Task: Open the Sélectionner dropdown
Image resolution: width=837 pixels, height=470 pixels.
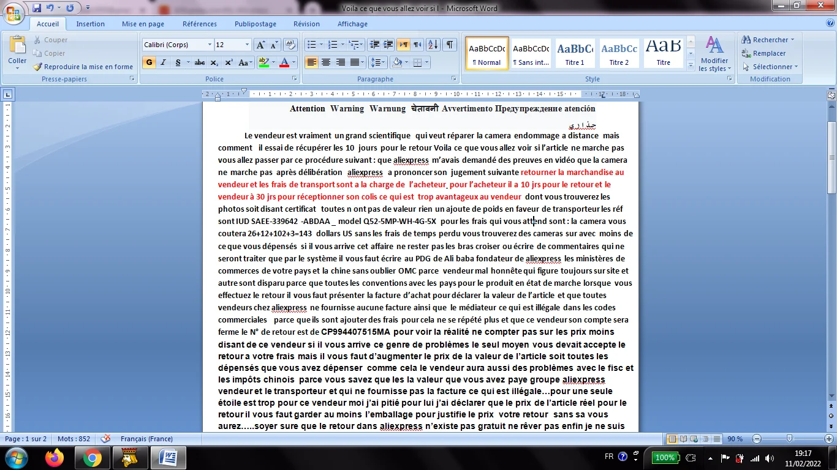Action: click(770, 67)
